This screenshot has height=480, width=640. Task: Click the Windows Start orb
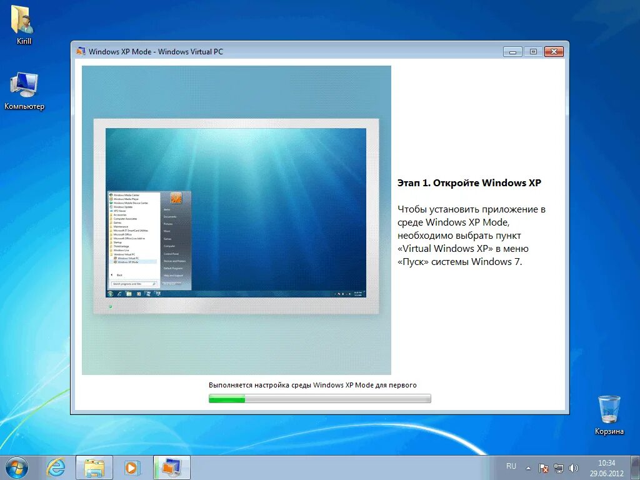tap(17, 467)
